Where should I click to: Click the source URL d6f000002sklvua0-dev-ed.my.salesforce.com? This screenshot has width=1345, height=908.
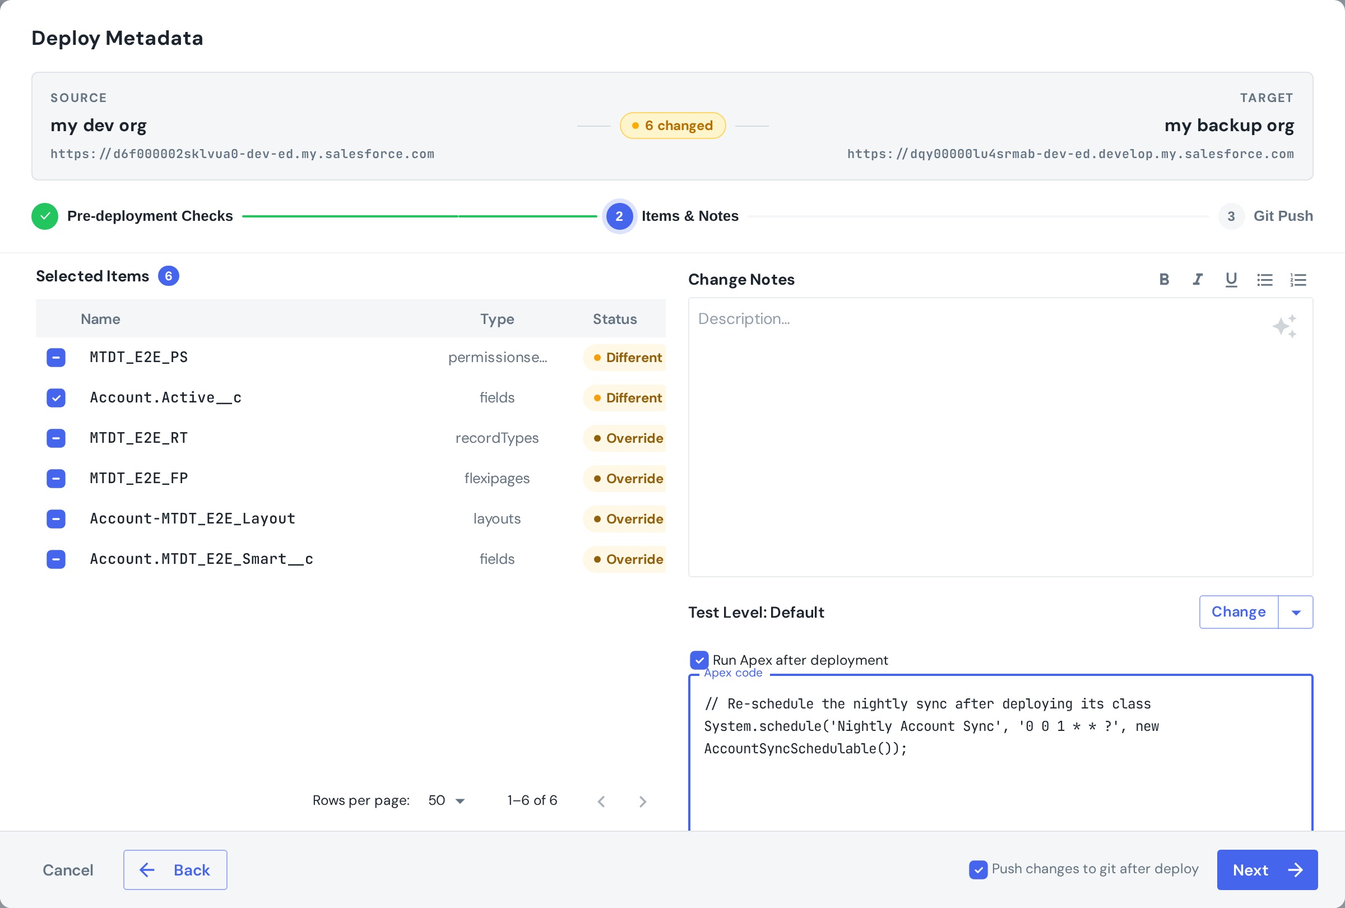(x=242, y=154)
